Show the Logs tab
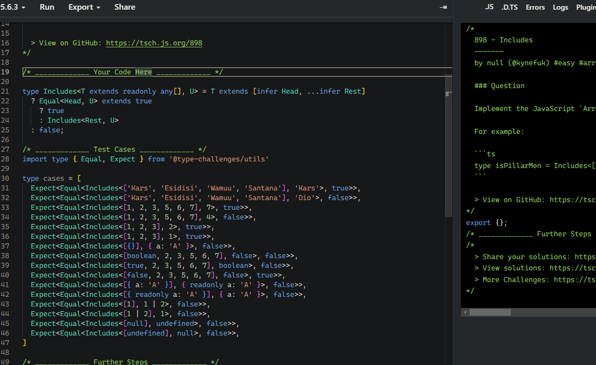596x365 pixels. click(560, 7)
